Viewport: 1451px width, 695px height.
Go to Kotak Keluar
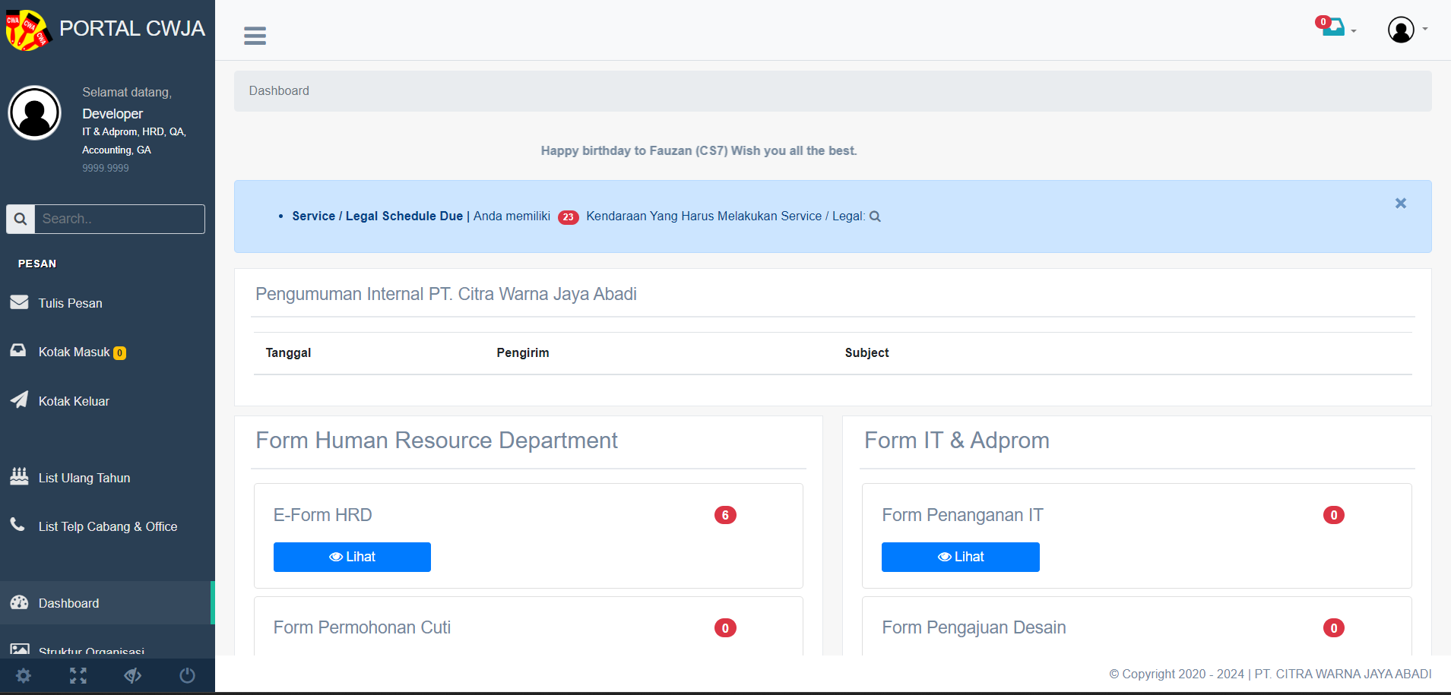(74, 401)
